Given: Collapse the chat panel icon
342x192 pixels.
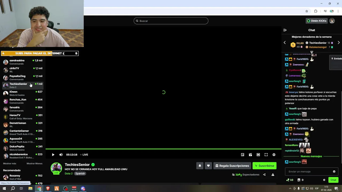Looking at the screenshot, I should point(285,30).
